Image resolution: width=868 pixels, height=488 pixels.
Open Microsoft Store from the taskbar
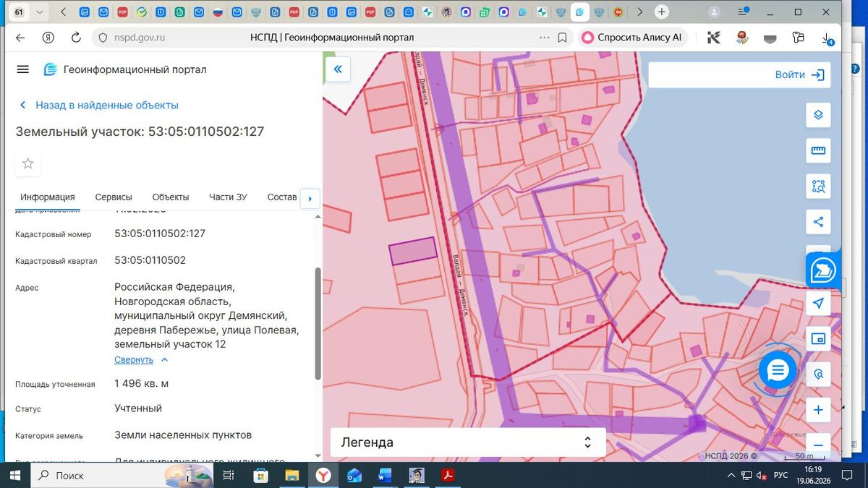coord(261,475)
